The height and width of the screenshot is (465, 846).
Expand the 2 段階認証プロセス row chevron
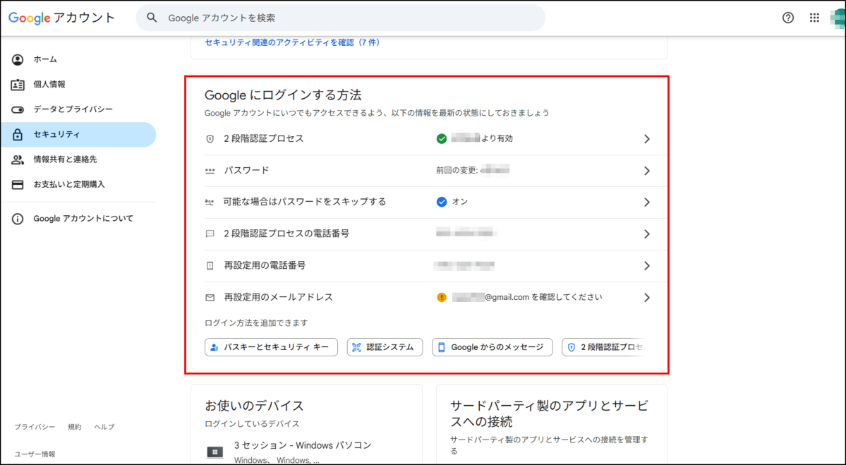pos(646,139)
